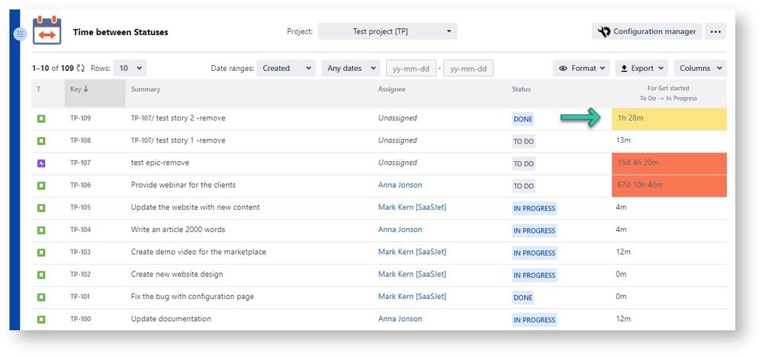Click the refresh icon next to 109

pyautogui.click(x=81, y=69)
